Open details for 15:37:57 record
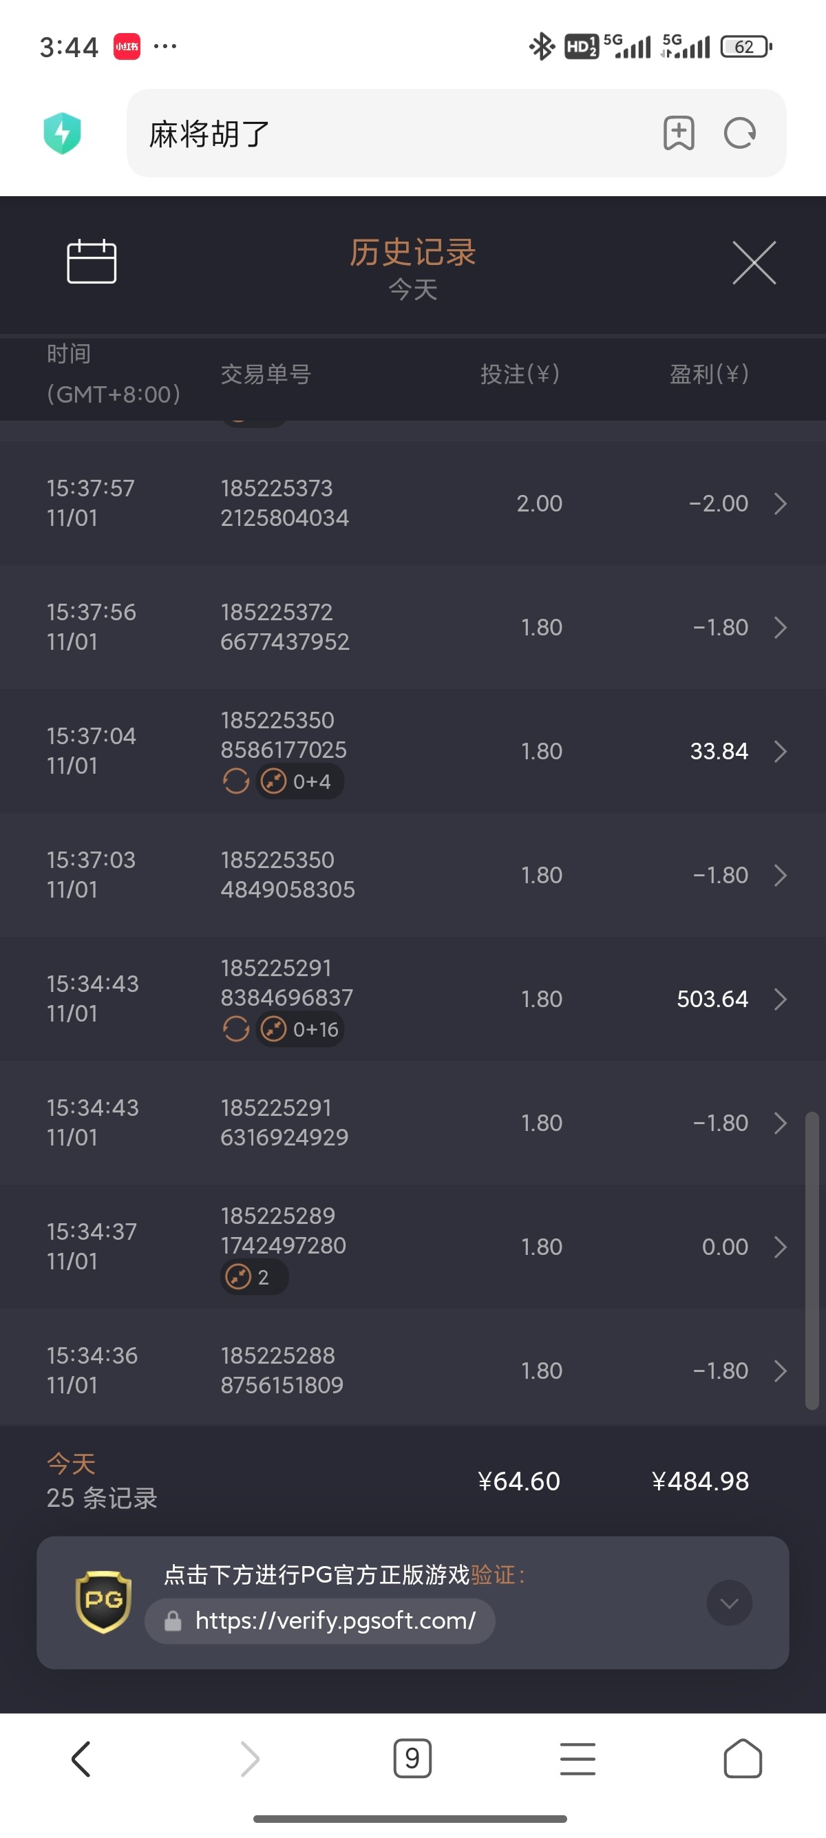826x1838 pixels. click(x=781, y=504)
